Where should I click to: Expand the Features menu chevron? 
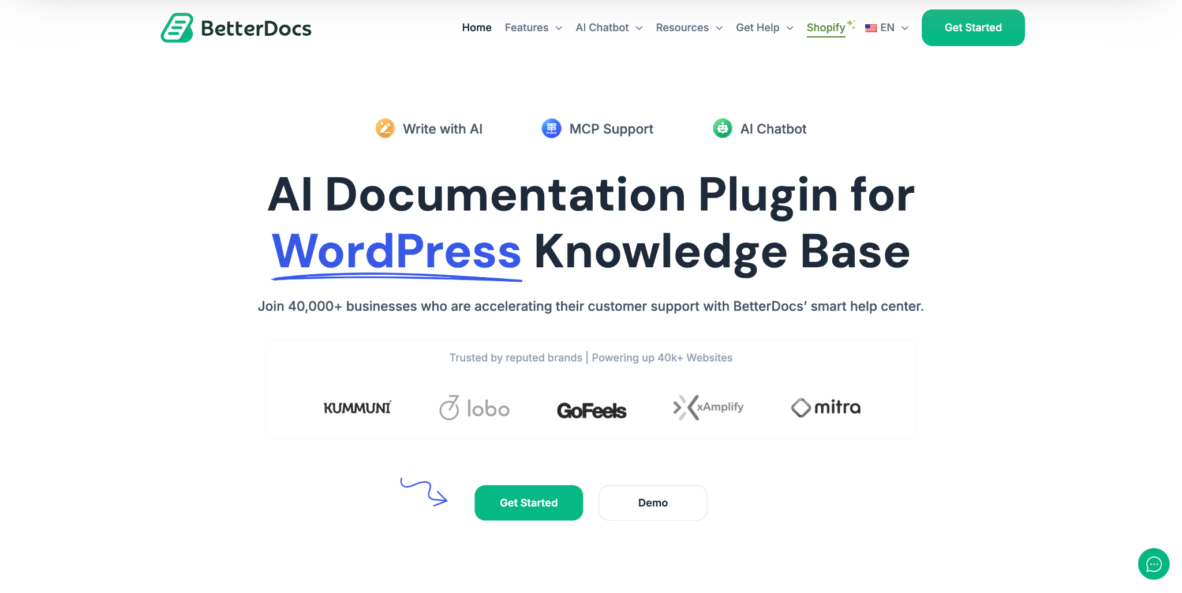tap(559, 28)
